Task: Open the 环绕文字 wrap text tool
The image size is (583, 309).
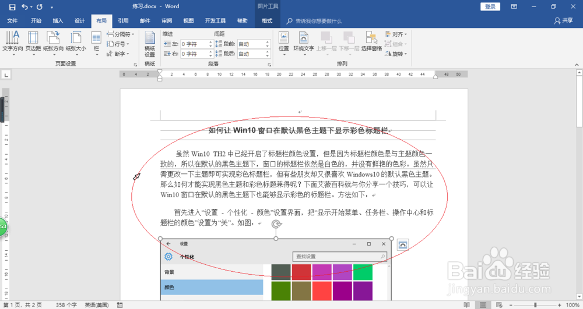Action: click(x=304, y=43)
